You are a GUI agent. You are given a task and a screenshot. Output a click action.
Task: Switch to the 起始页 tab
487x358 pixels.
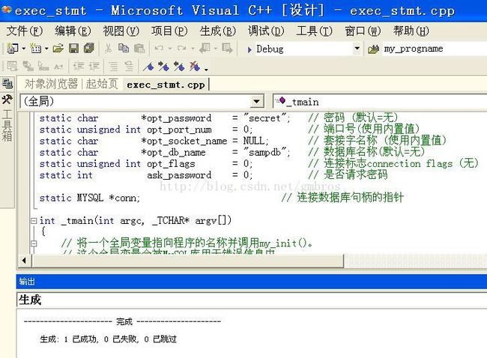coord(102,84)
